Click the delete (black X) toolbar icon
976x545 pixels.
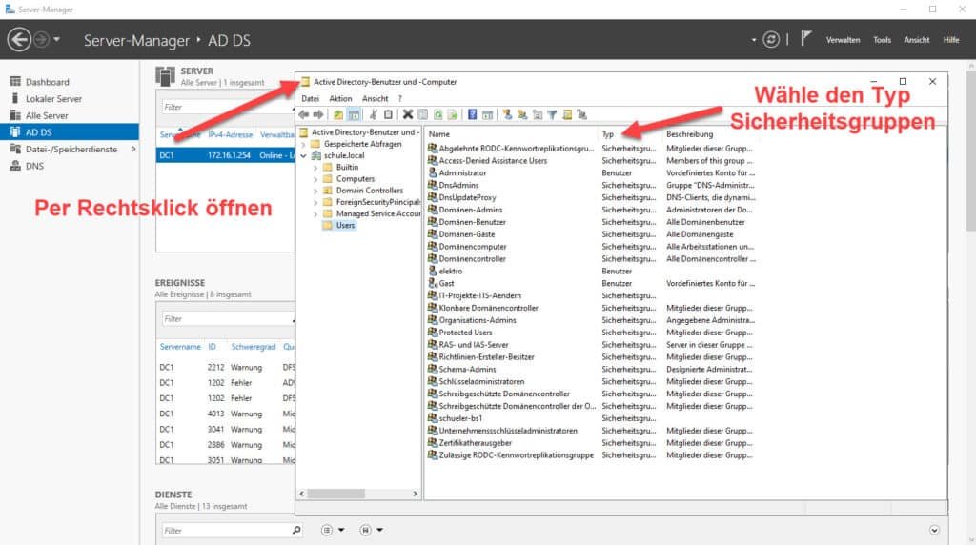click(408, 114)
